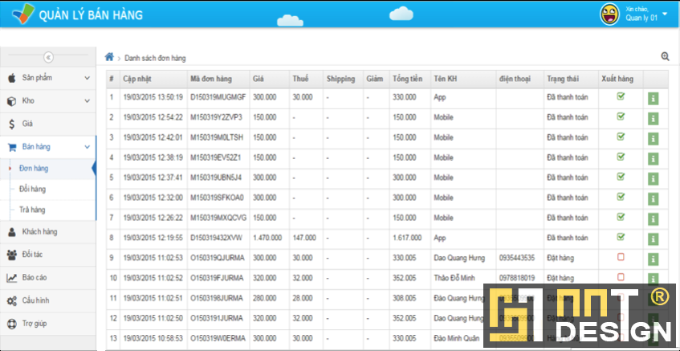Open info for order O150319FJURMA
The width and height of the screenshot is (680, 351).
pos(653,279)
